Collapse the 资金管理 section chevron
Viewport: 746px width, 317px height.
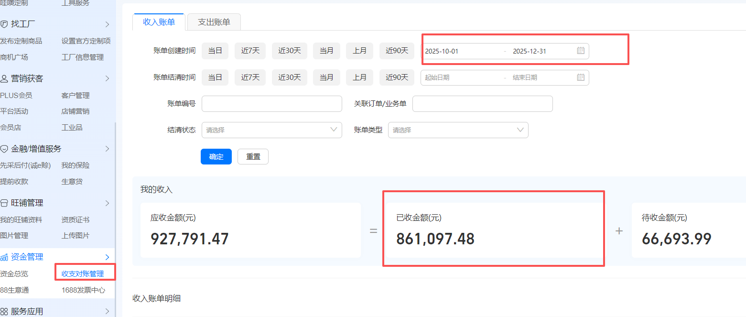[107, 257]
